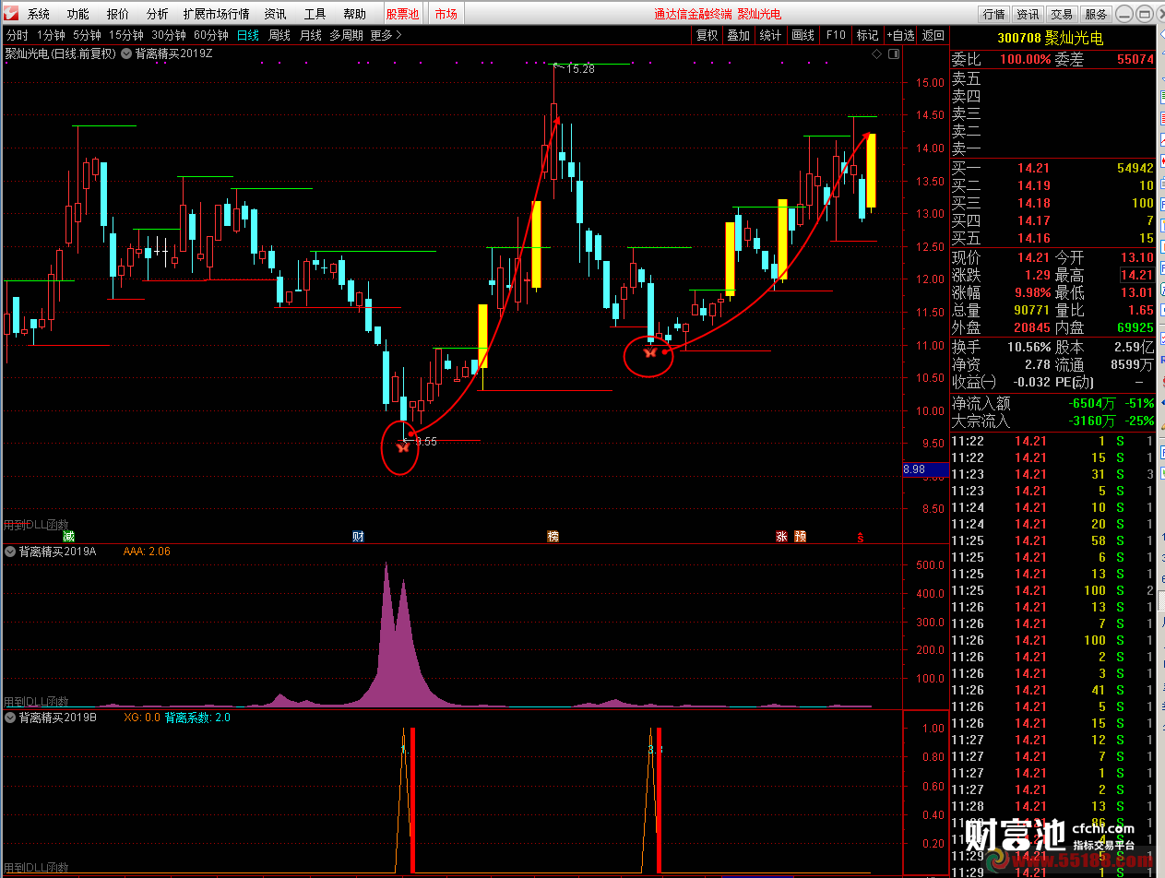This screenshot has height=878, width=1165.
Task: Select the 15分钟 period
Action: pyautogui.click(x=126, y=35)
